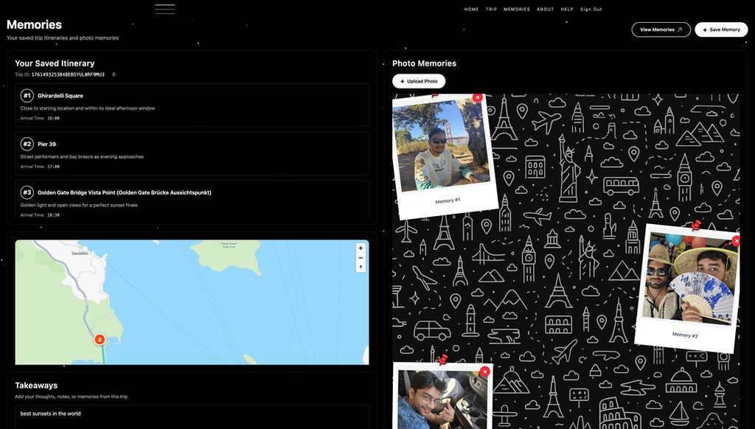Click the Upload Photo button
The width and height of the screenshot is (755, 429).
click(x=419, y=81)
